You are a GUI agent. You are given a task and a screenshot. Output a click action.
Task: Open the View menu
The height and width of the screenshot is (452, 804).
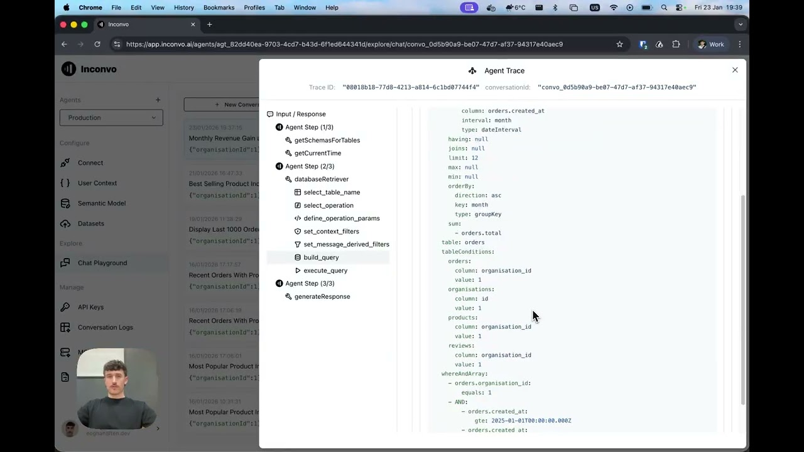pyautogui.click(x=158, y=8)
